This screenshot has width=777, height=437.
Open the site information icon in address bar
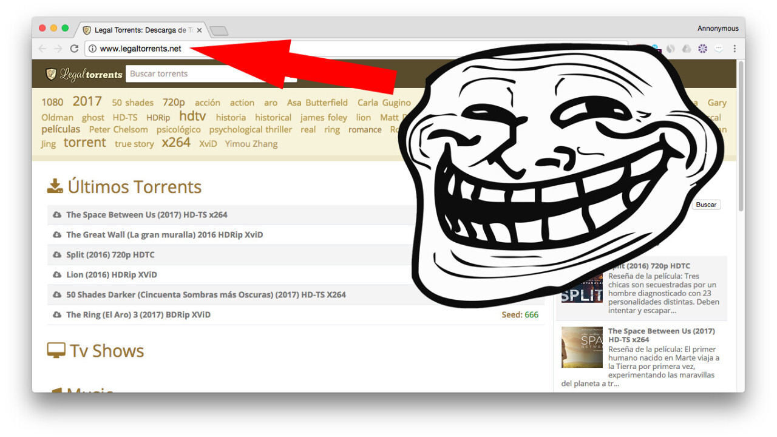[x=92, y=49]
